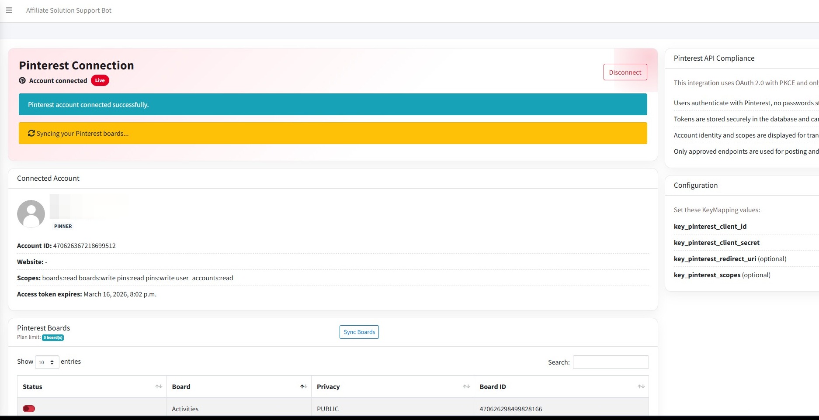Click the Access token expires date

click(120, 294)
